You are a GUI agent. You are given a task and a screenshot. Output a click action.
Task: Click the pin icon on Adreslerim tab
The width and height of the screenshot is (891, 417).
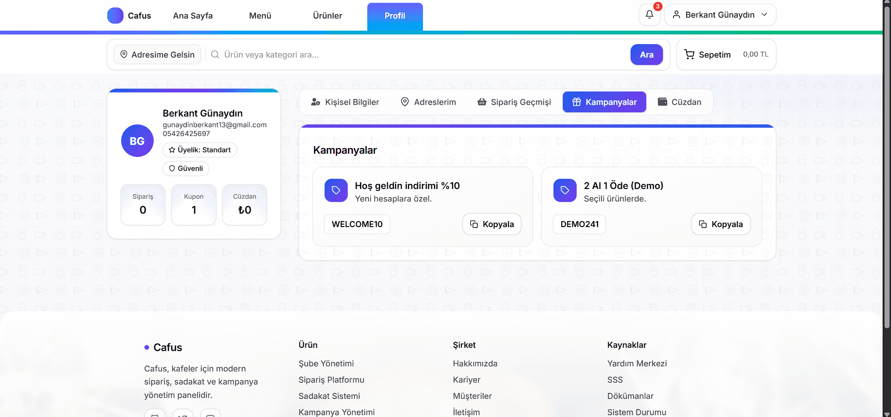[405, 102]
